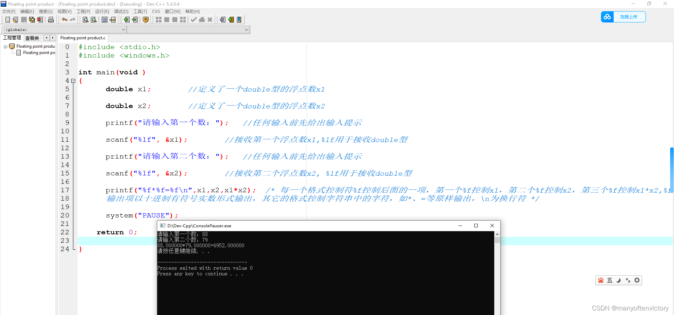Click the Add to project green-plus icon
674x315 pixels.
coord(126,20)
